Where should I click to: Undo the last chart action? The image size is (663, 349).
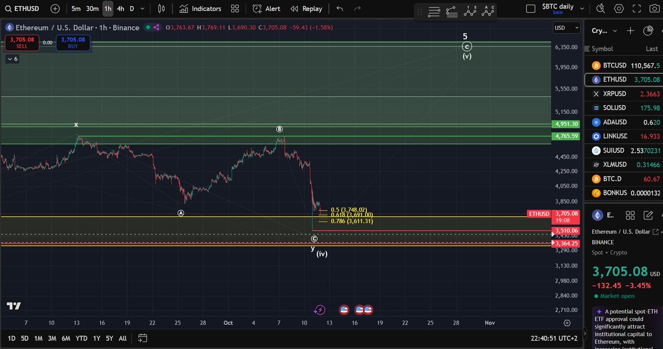340,8
